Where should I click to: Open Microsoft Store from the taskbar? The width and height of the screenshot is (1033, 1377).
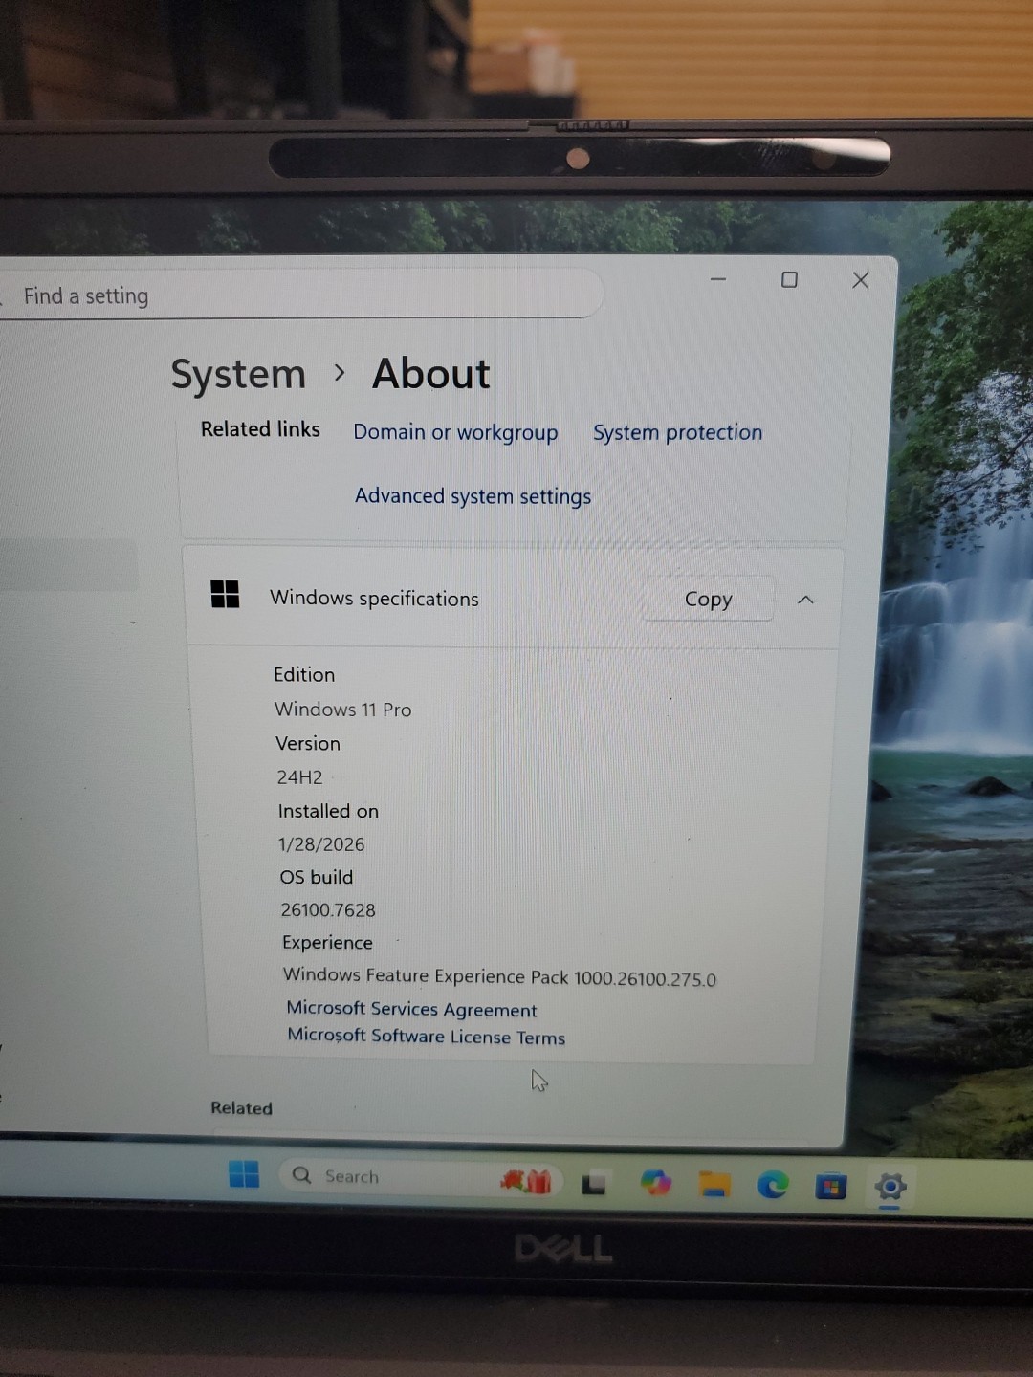coord(831,1187)
